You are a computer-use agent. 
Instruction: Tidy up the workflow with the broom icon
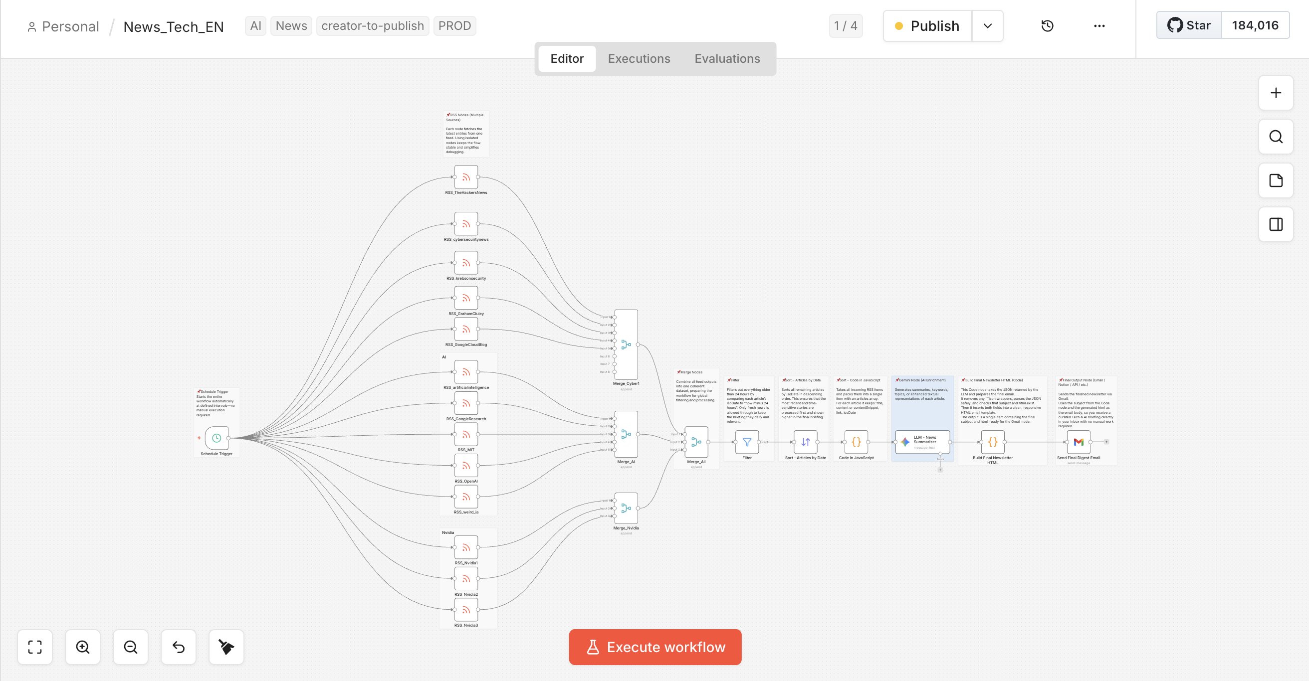[x=225, y=647]
